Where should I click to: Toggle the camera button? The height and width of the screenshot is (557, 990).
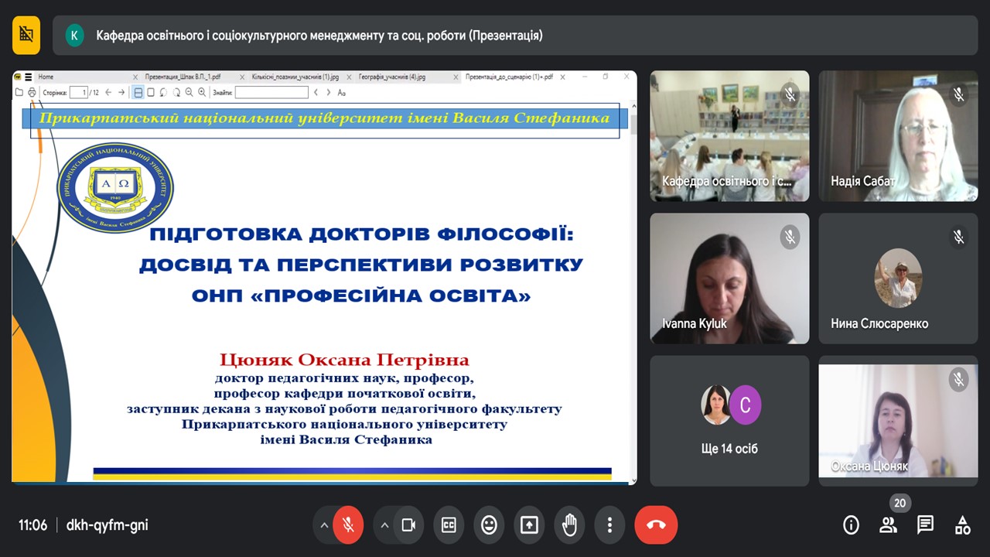(408, 525)
